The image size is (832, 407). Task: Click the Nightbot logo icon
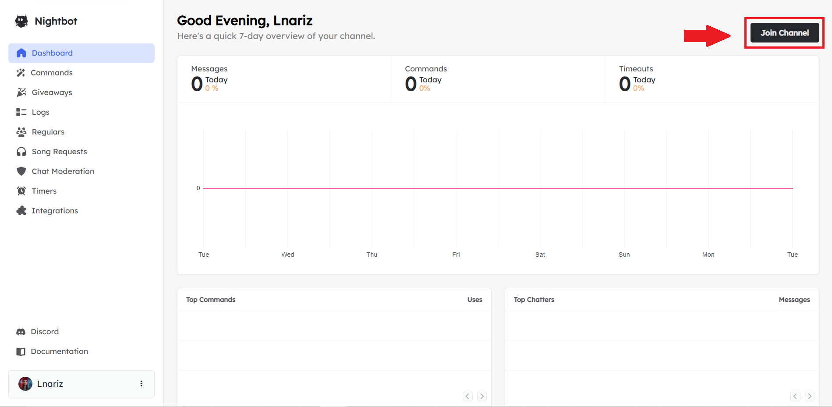pyautogui.click(x=21, y=21)
